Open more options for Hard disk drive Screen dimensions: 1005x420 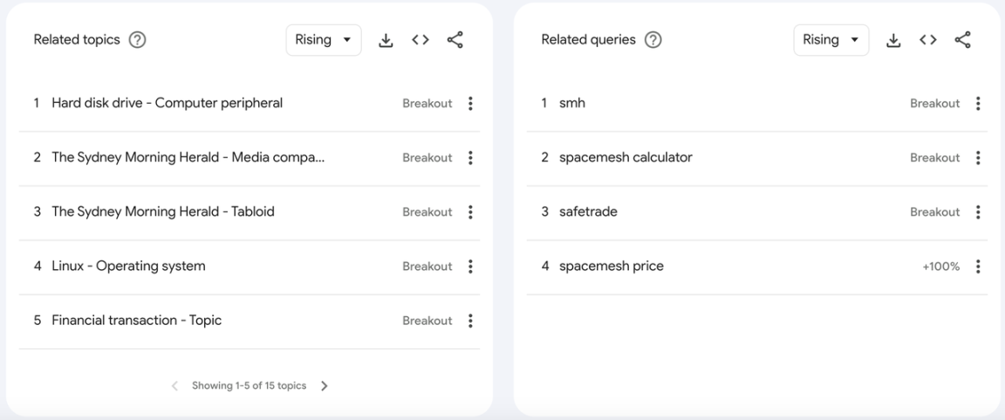[x=470, y=104]
